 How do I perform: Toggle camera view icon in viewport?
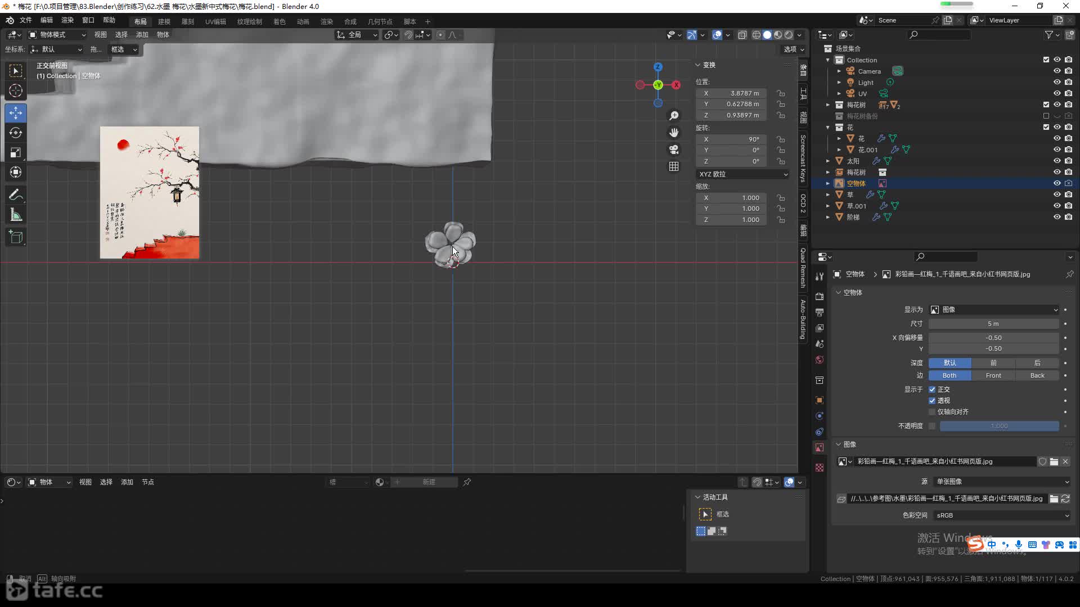click(673, 150)
